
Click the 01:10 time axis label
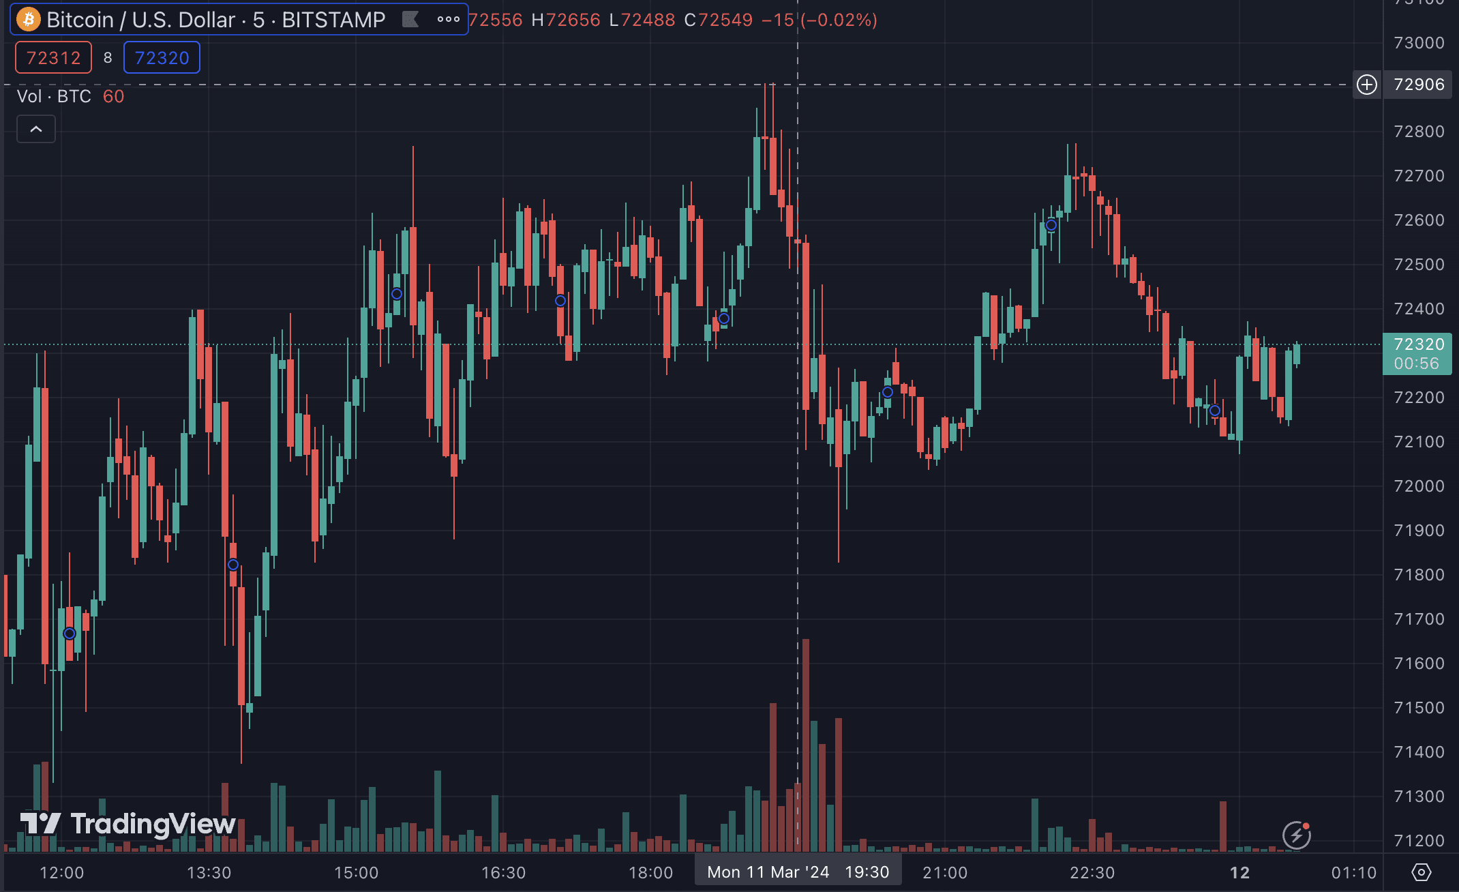[1354, 873]
